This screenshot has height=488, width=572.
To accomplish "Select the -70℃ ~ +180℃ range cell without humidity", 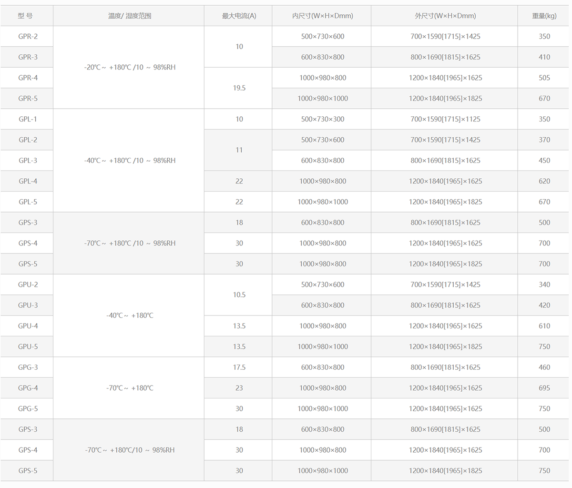I will point(130,388).
